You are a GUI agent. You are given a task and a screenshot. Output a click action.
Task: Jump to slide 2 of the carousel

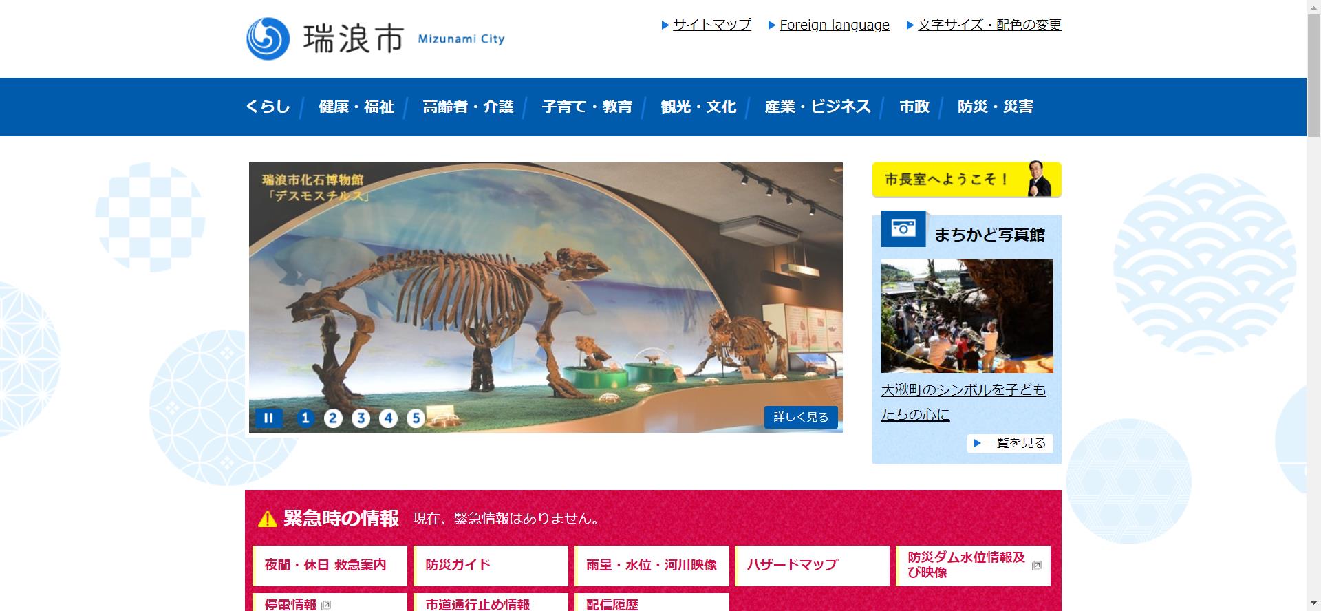pyautogui.click(x=333, y=418)
